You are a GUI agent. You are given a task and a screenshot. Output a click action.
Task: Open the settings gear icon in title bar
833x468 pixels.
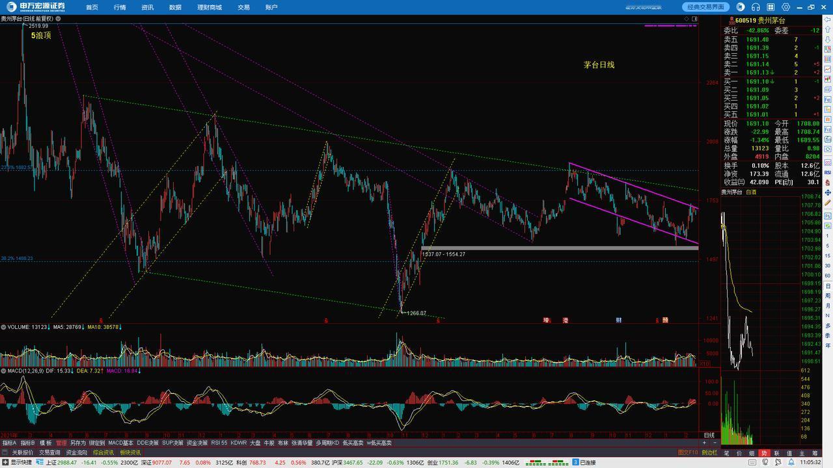coord(785,7)
